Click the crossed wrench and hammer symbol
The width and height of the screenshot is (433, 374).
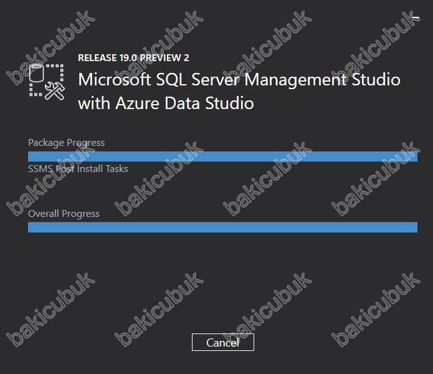point(55,90)
